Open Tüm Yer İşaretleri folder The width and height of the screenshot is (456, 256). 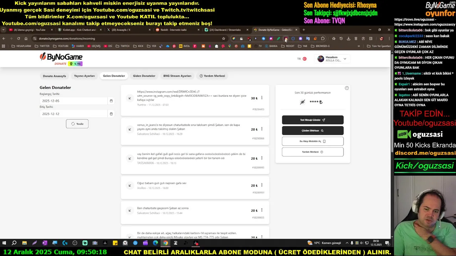(x=379, y=46)
